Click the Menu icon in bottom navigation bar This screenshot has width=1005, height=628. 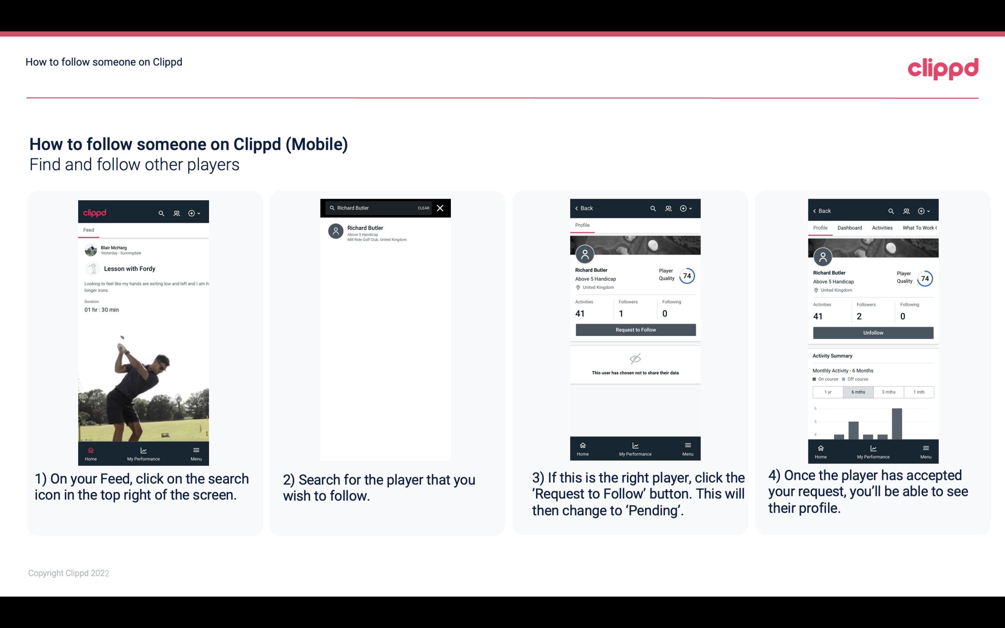[x=197, y=450]
